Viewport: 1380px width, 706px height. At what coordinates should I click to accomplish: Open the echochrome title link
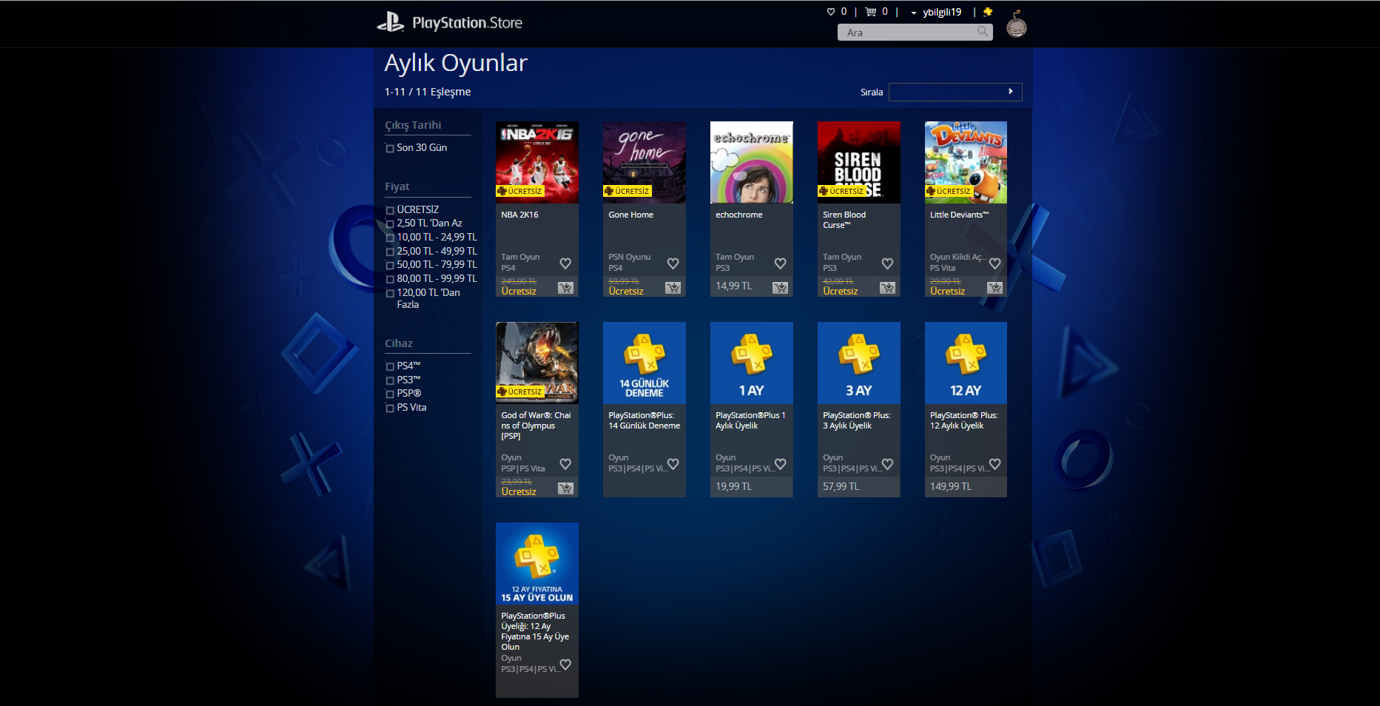(x=738, y=215)
